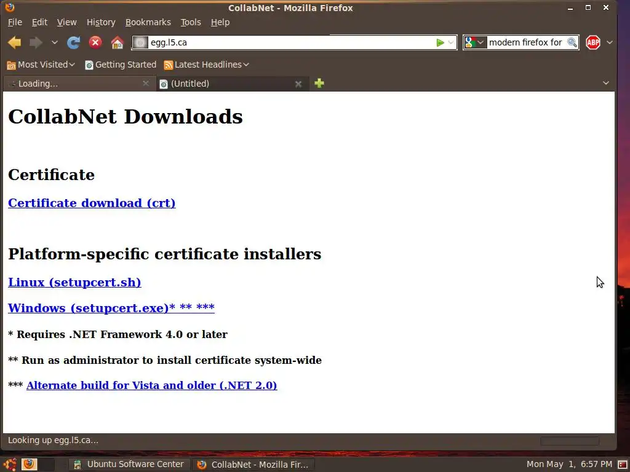
Task: Open the View menu
Action: coord(66,22)
